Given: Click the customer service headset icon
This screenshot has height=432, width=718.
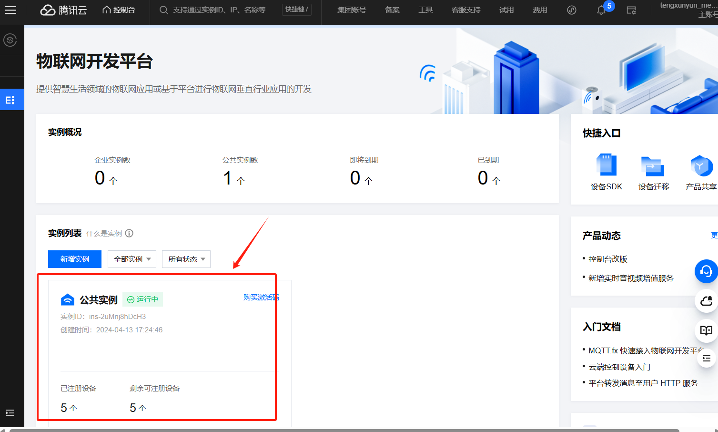Looking at the screenshot, I should [706, 271].
